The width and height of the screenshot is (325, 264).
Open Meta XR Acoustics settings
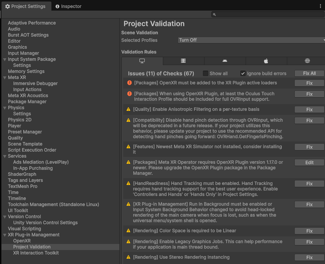[28, 95]
